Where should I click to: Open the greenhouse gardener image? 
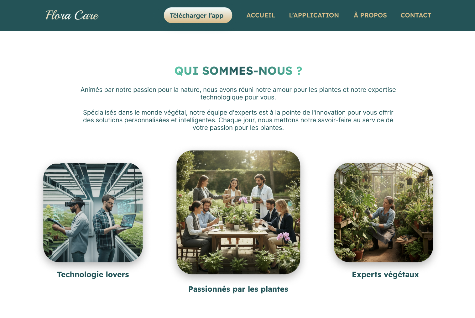click(x=384, y=212)
